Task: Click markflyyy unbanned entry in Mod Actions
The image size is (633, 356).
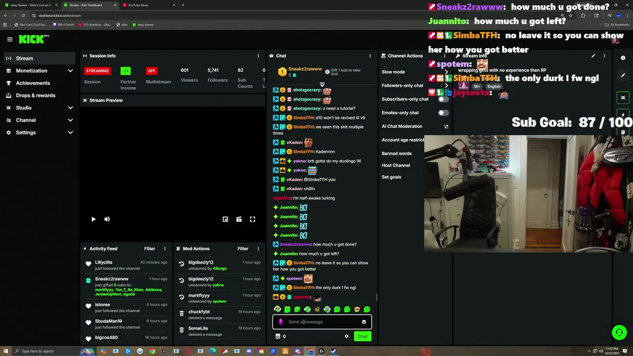Action: click(220, 298)
